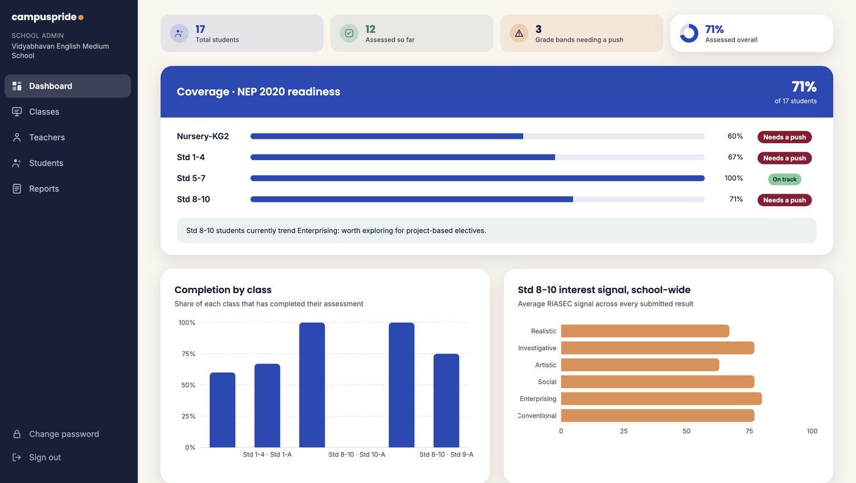
Task: Click the Reports document icon
Action: click(17, 189)
